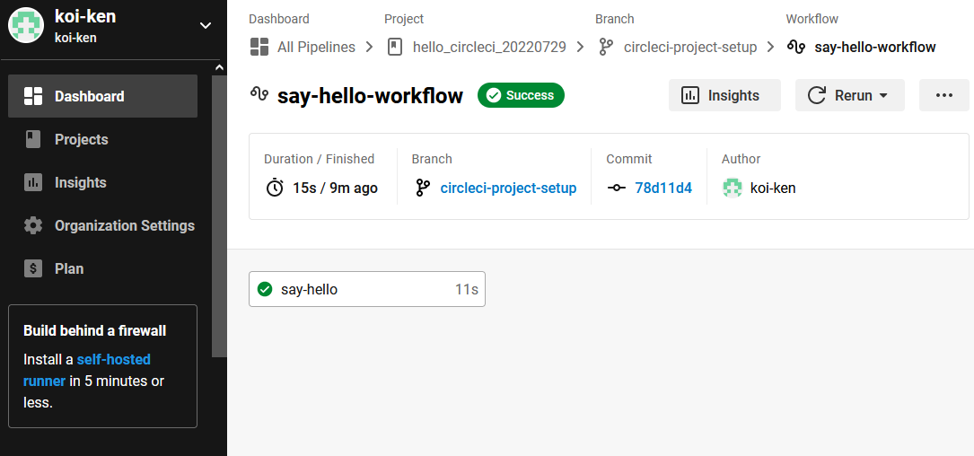Click the Organization Settings gear icon
The height and width of the screenshot is (456, 974).
point(33,225)
